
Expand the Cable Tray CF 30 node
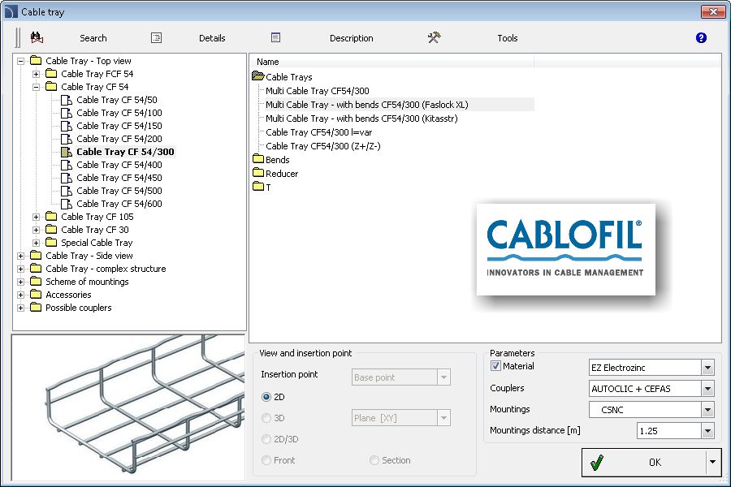click(36, 230)
